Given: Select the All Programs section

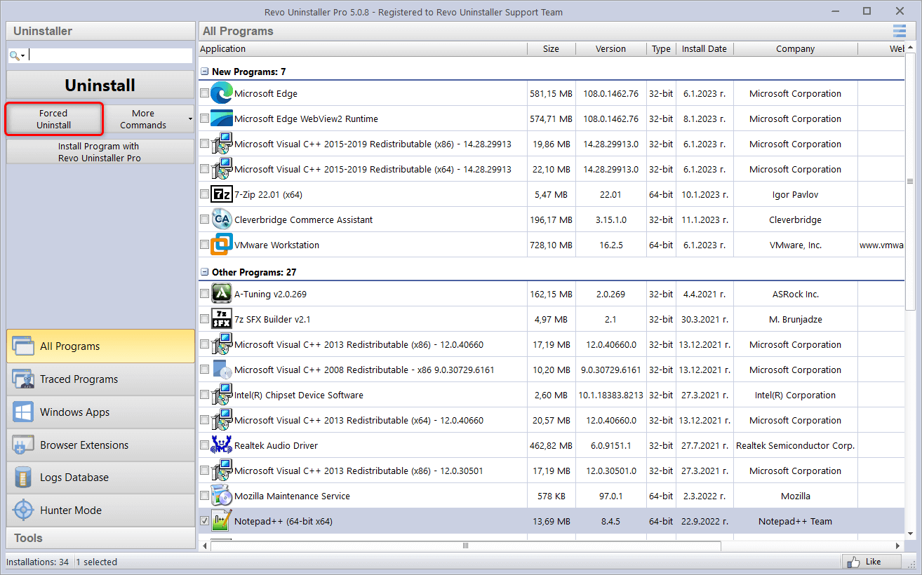Looking at the screenshot, I should [101, 346].
